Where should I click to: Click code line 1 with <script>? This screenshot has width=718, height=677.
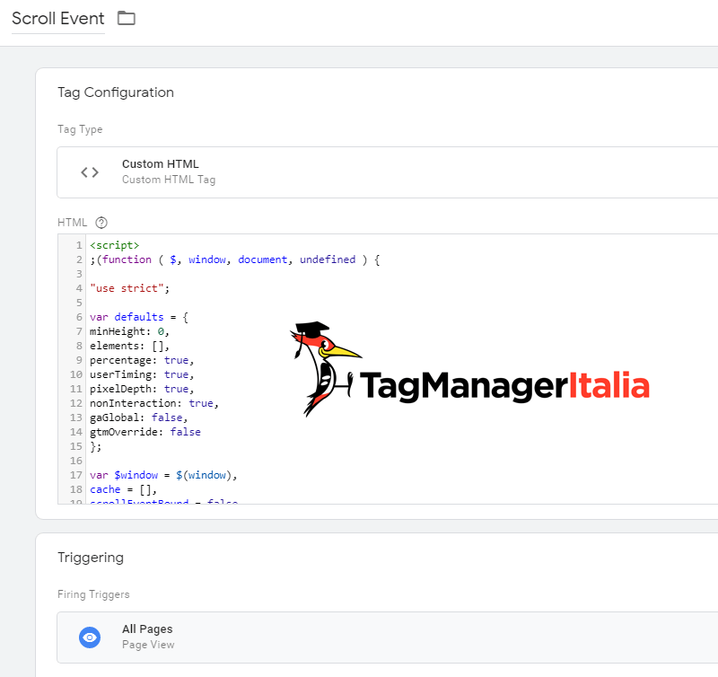coord(115,245)
